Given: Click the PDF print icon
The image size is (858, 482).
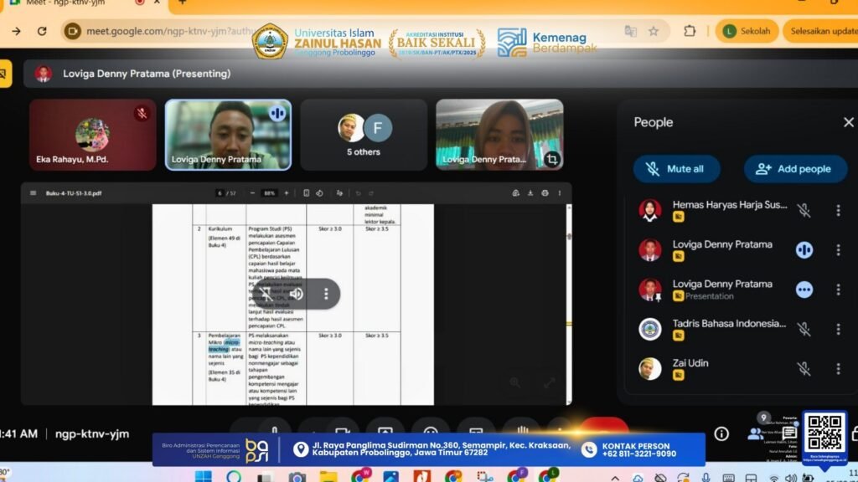Looking at the screenshot, I should click(x=545, y=193).
